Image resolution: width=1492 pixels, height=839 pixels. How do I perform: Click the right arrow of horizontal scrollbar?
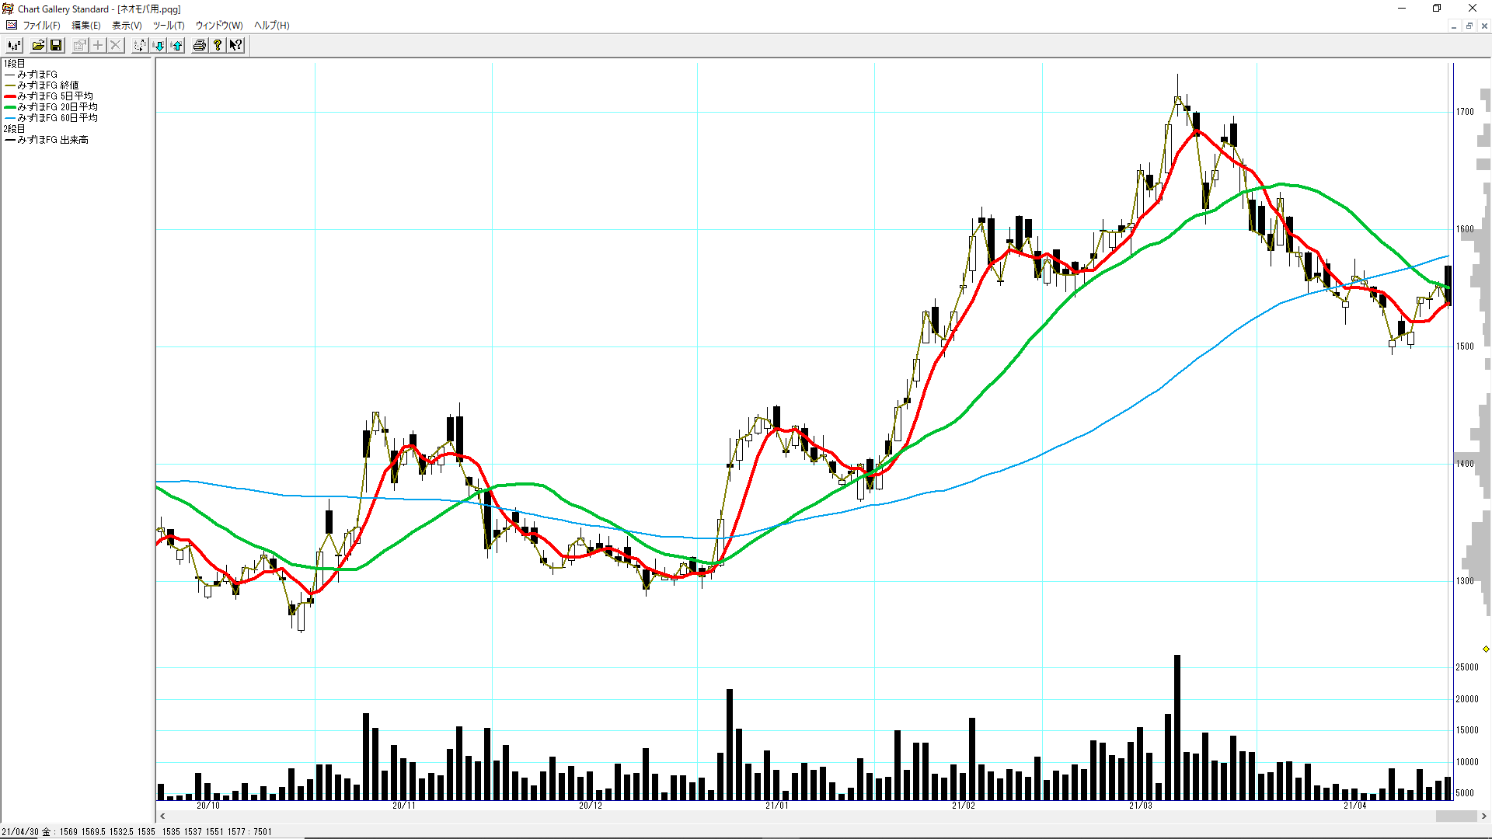(1483, 816)
